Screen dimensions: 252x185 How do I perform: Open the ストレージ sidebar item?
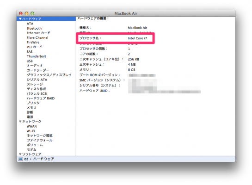click(x=35, y=84)
